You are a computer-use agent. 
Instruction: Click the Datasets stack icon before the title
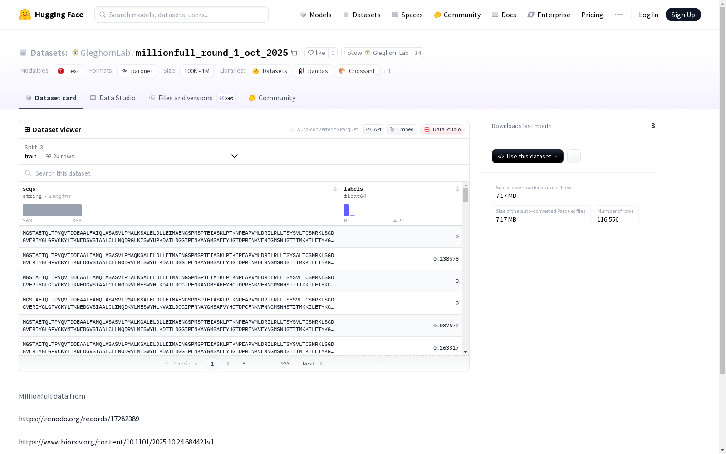[x=23, y=53]
